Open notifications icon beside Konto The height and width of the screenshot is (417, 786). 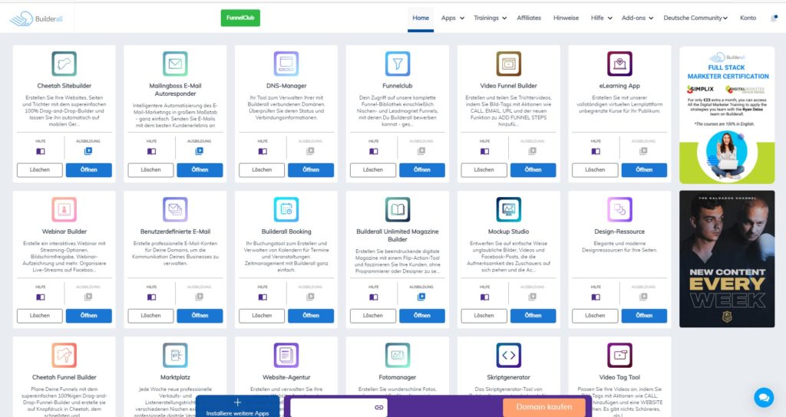(774, 18)
